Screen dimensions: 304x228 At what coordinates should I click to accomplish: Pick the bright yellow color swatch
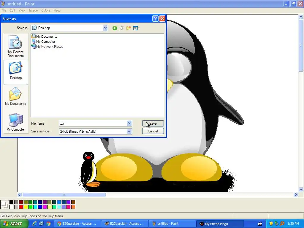point(26,207)
